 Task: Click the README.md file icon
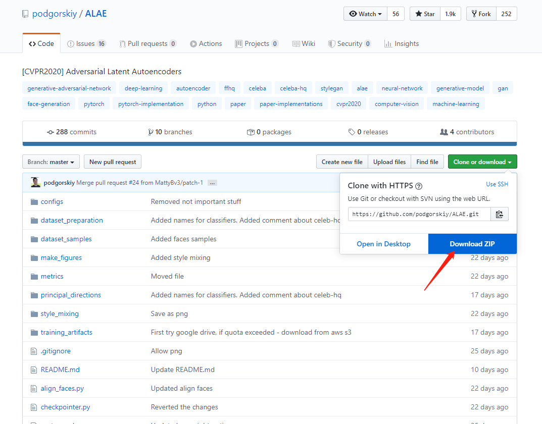(x=34, y=370)
